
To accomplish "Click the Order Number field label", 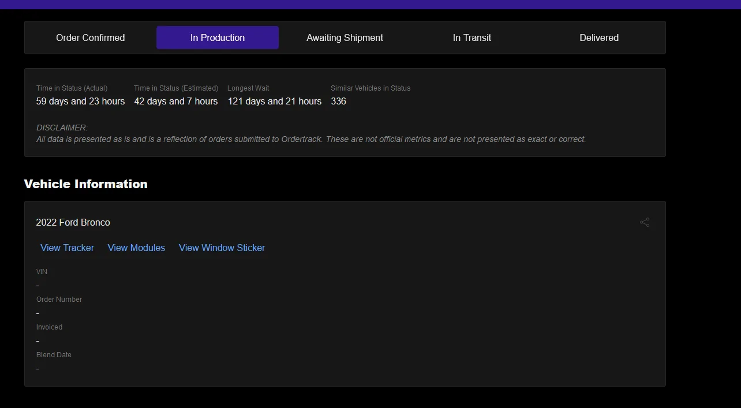I will (59, 300).
